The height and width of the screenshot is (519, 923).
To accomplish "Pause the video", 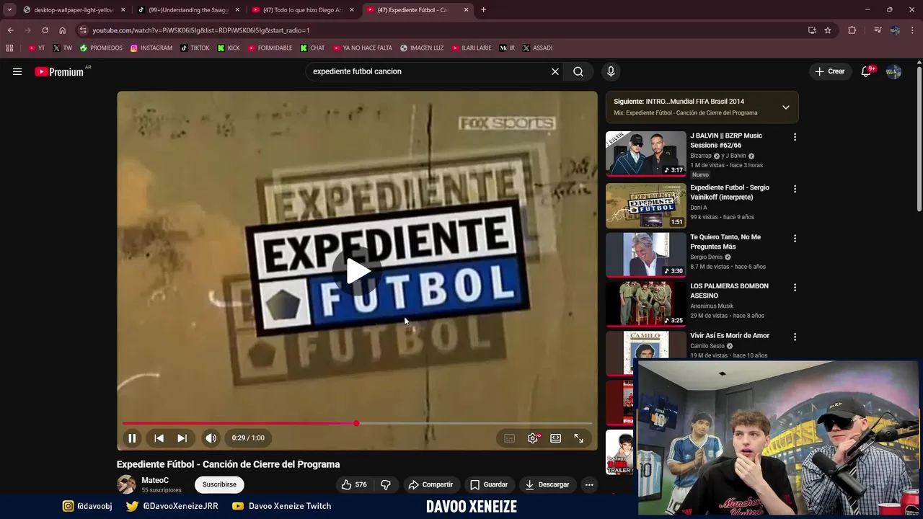I will pos(132,438).
